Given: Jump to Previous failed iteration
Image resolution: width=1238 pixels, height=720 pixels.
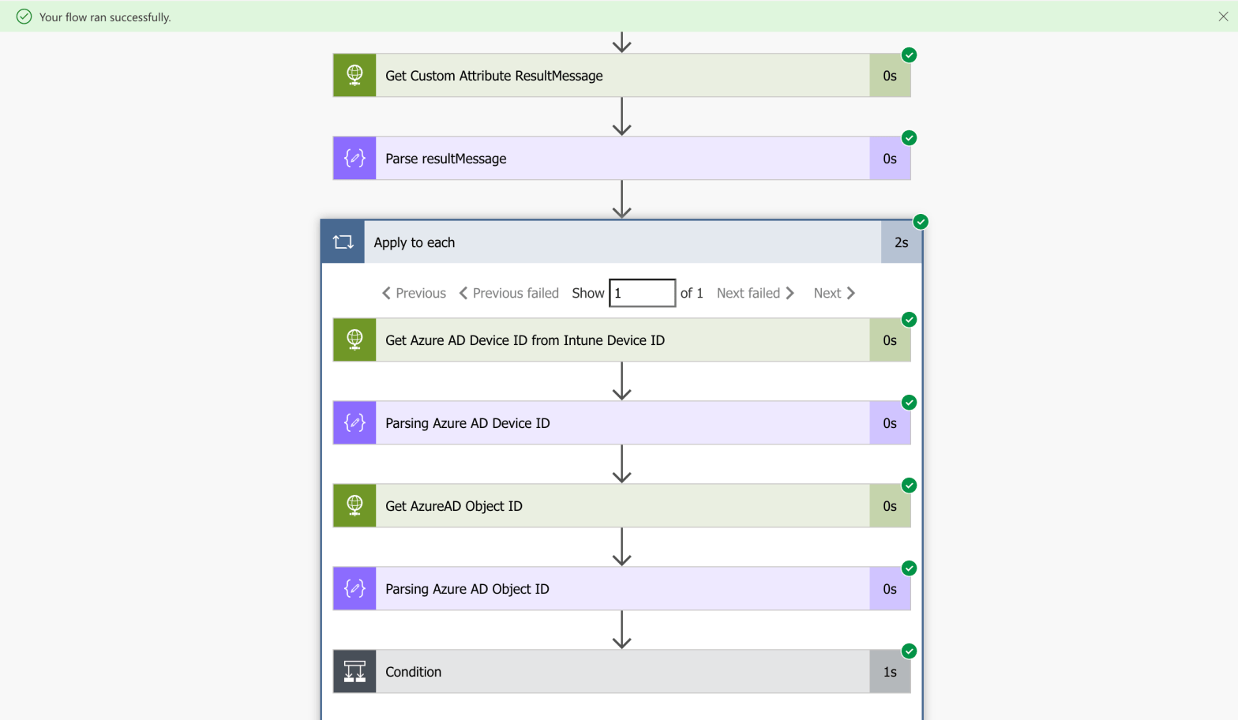Looking at the screenshot, I should click(x=509, y=293).
